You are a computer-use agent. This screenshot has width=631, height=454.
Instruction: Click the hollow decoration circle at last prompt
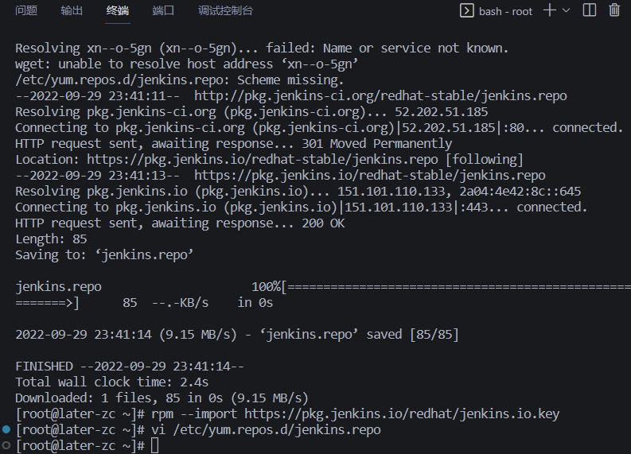[x=6, y=445]
